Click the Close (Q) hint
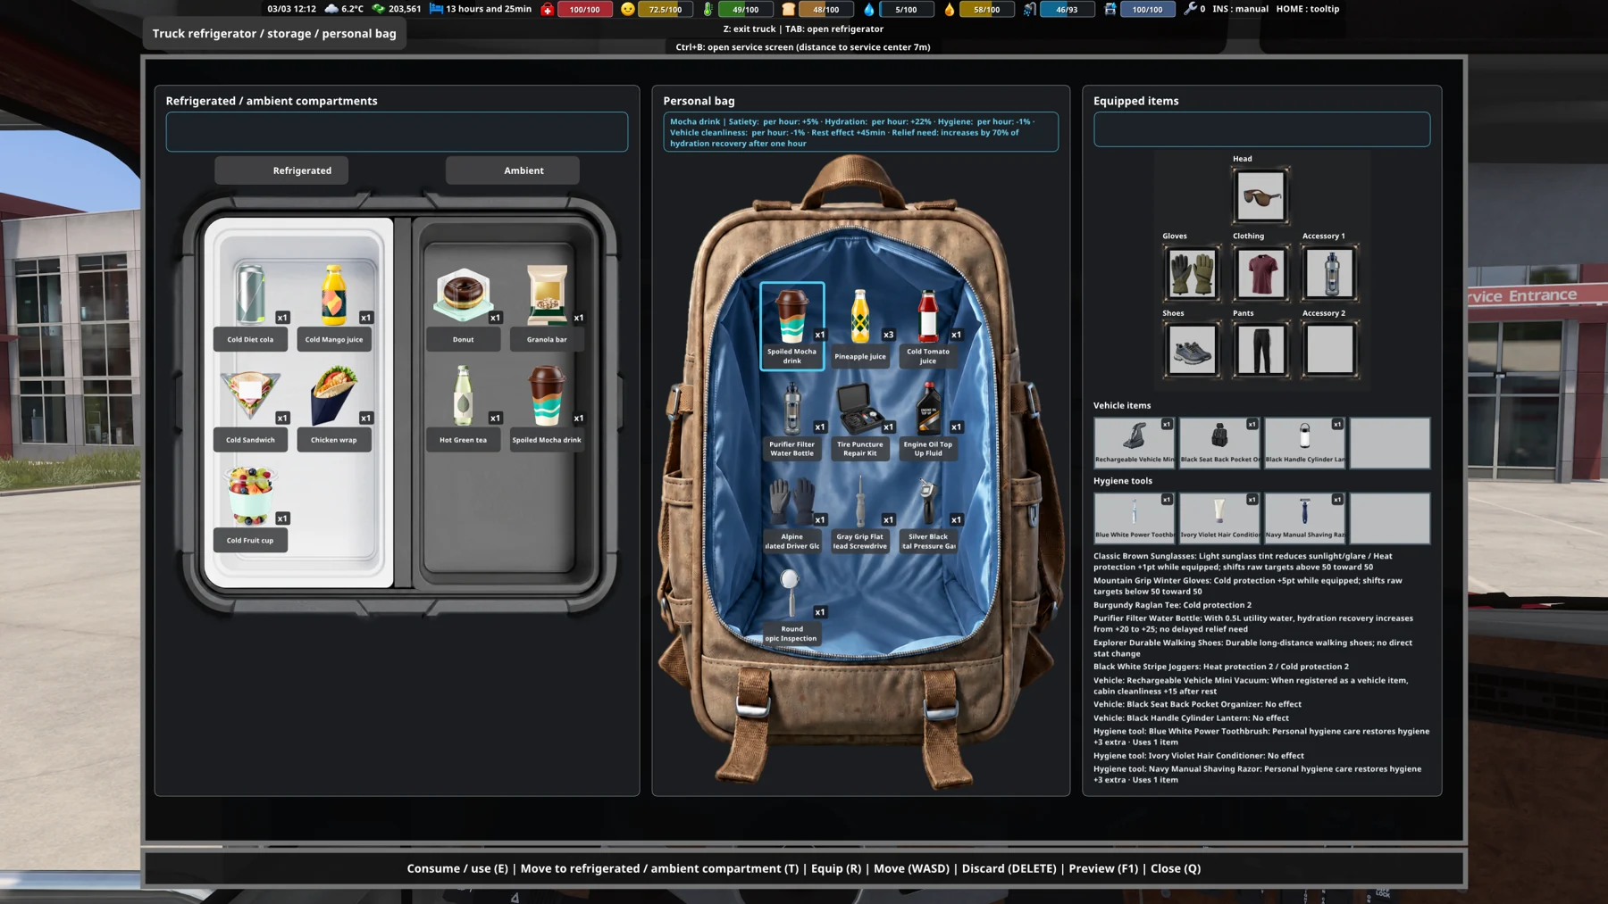The image size is (1608, 904). (1176, 868)
